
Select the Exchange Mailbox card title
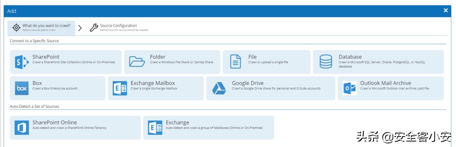click(x=153, y=83)
